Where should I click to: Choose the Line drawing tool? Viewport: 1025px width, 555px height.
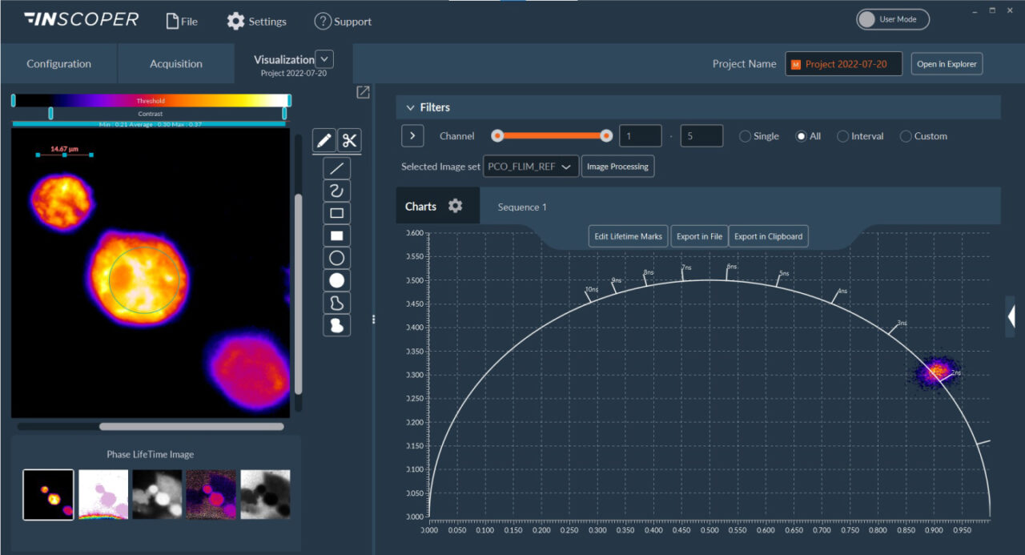[336, 167]
